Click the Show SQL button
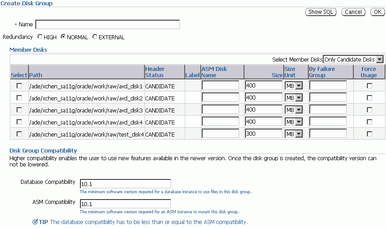The height and width of the screenshot is (228, 386). tap(321, 12)
